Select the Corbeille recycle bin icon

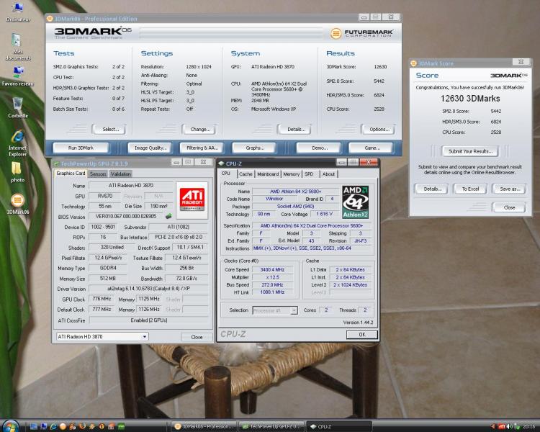coord(17,107)
